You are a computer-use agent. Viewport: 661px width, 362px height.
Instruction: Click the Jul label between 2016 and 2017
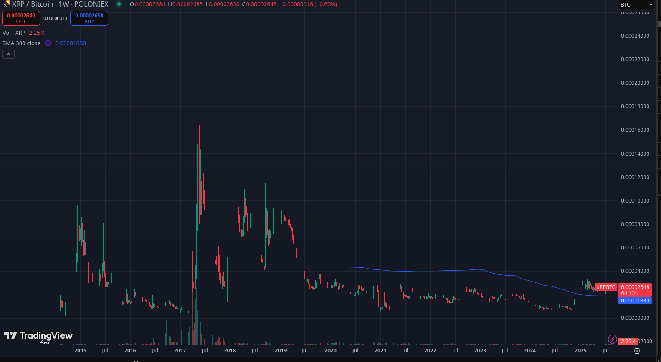(155, 351)
